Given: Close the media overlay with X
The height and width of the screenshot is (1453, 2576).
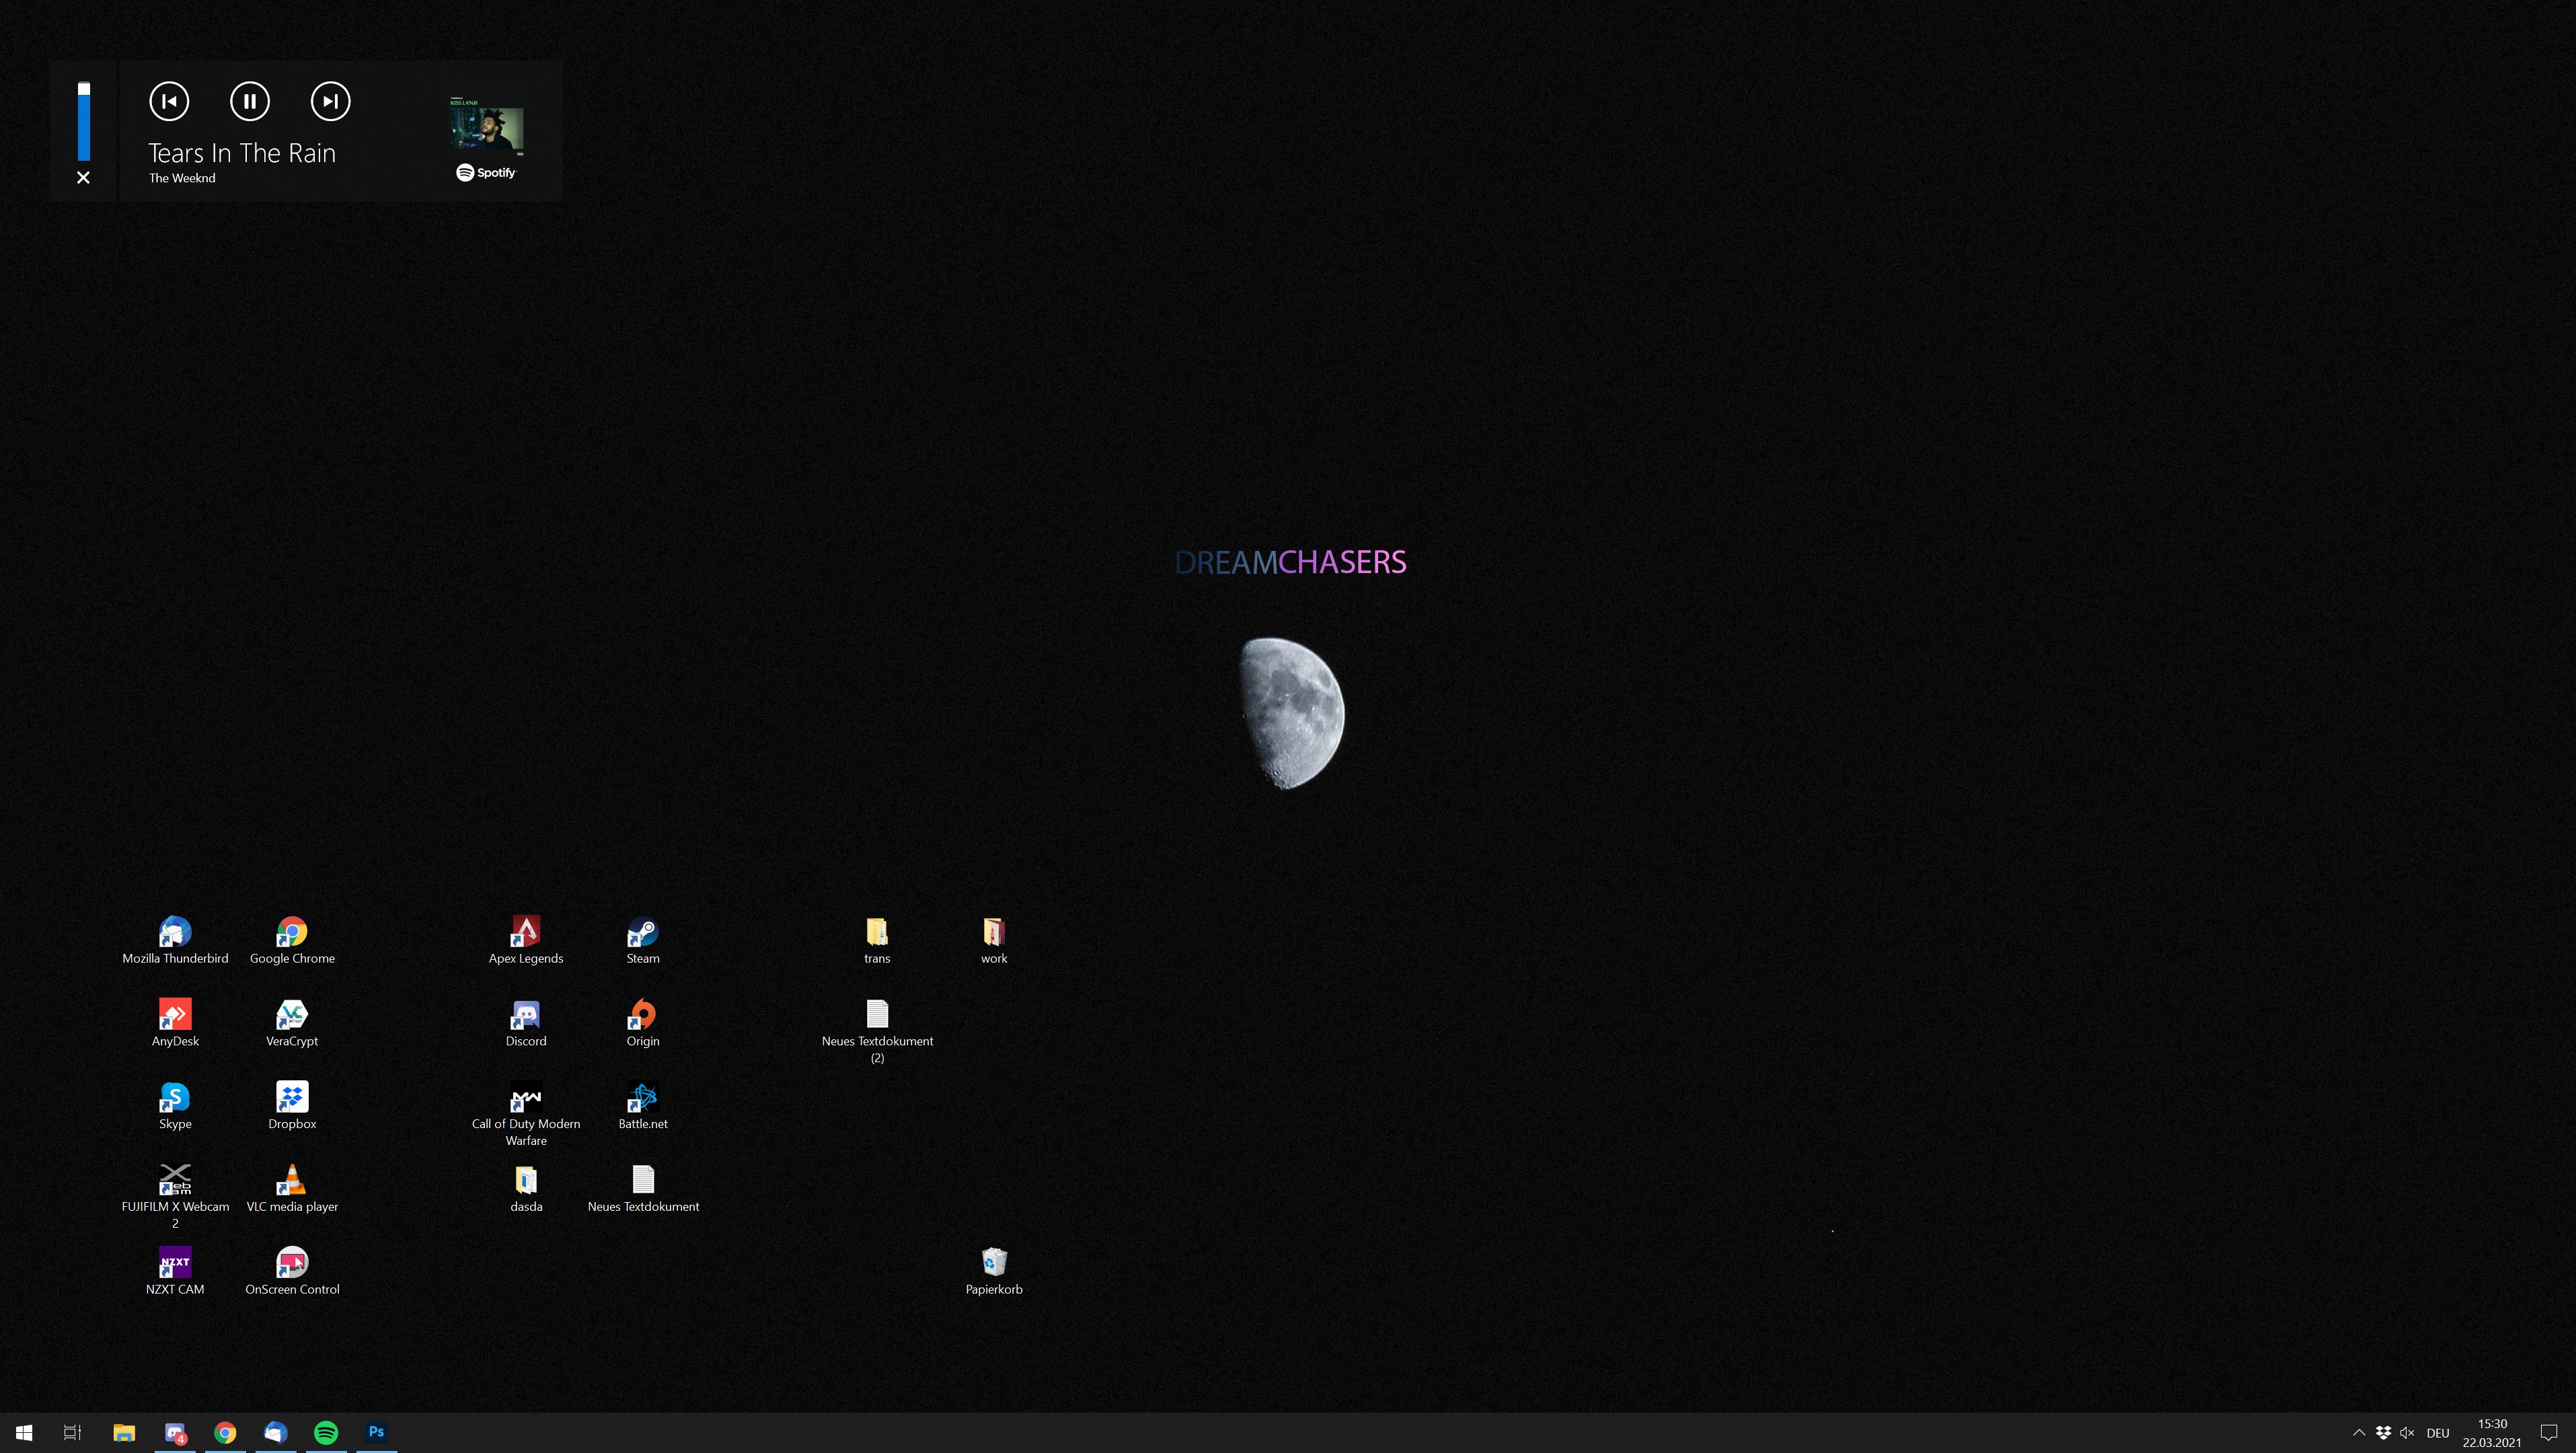Looking at the screenshot, I should pos(84,178).
